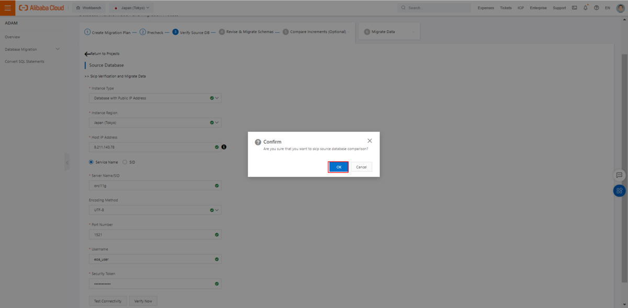Image resolution: width=628 pixels, height=308 pixels.
Task: Click the Username field
Action: tap(155, 259)
